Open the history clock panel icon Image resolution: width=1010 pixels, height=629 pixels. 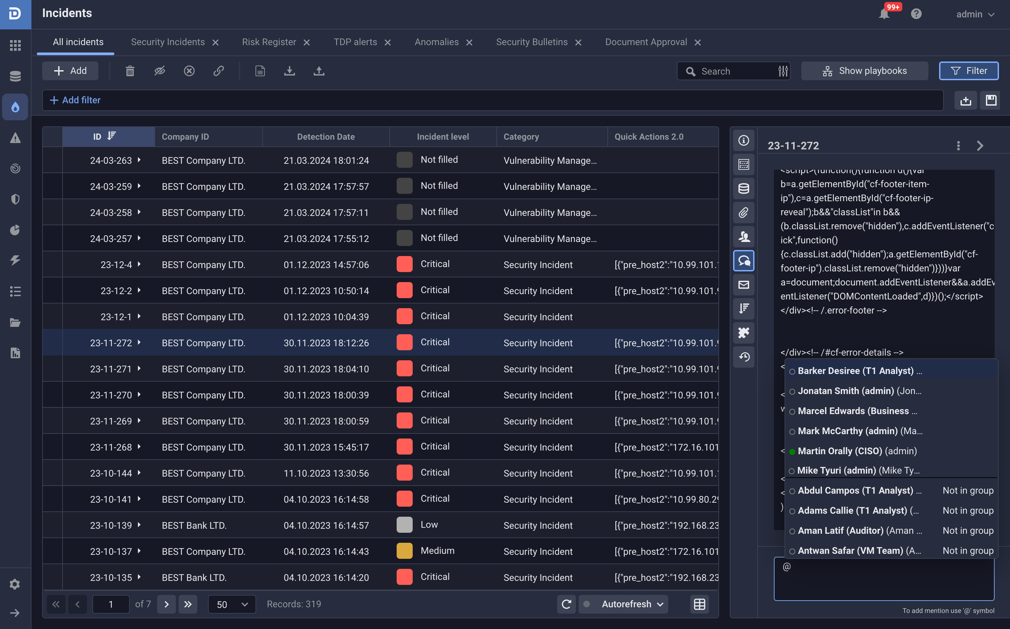tap(744, 357)
